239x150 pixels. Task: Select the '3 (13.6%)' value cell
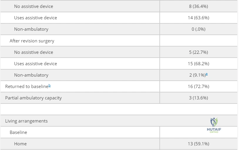[198, 98]
